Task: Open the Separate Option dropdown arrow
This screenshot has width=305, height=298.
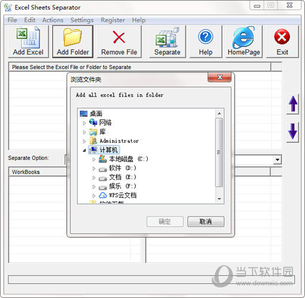Action: point(277,160)
